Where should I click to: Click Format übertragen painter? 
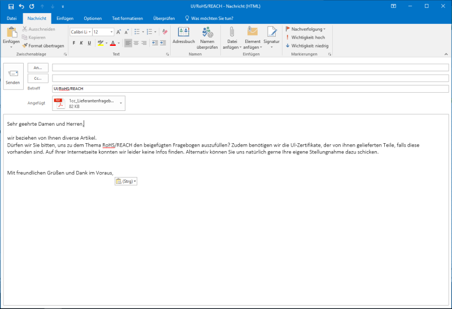pos(42,45)
